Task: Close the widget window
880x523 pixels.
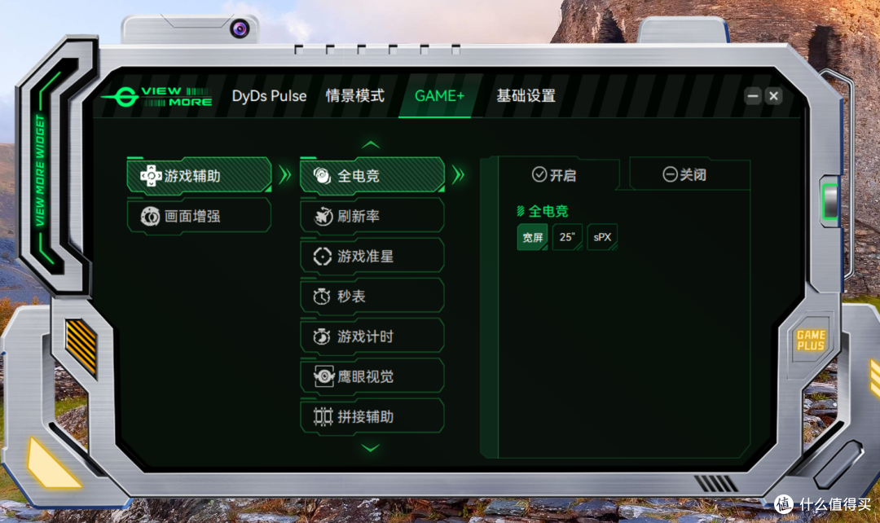Action: (773, 96)
